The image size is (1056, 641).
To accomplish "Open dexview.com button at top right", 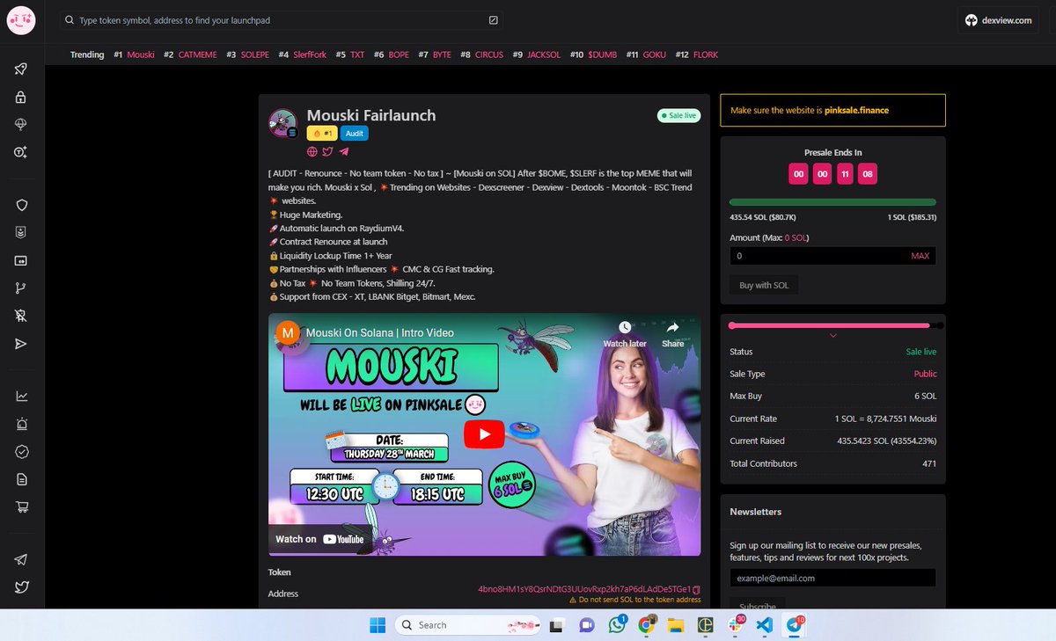I will pyautogui.click(x=999, y=19).
